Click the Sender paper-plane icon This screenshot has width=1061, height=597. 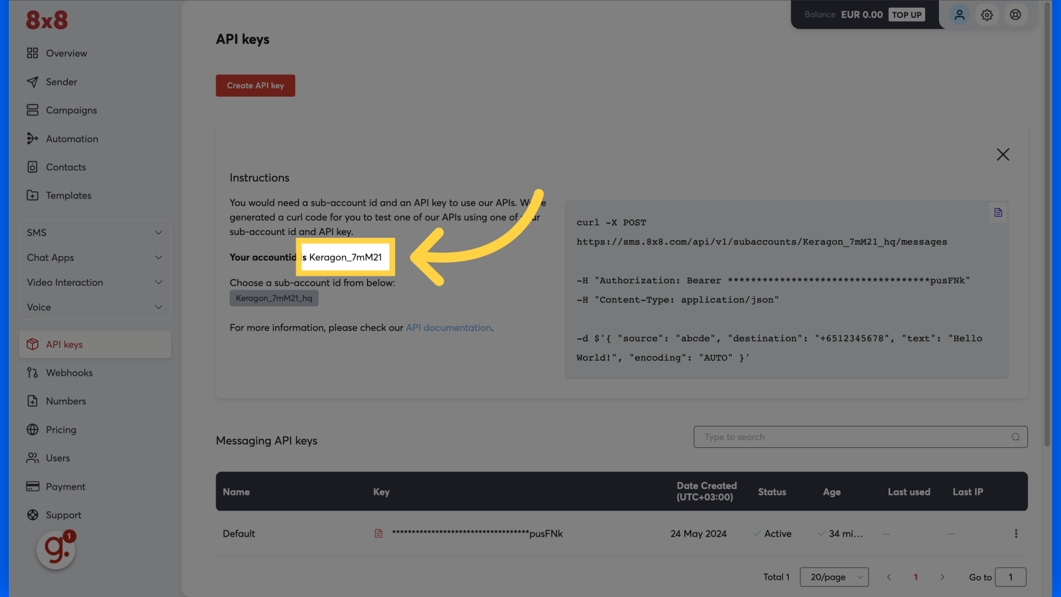point(33,82)
